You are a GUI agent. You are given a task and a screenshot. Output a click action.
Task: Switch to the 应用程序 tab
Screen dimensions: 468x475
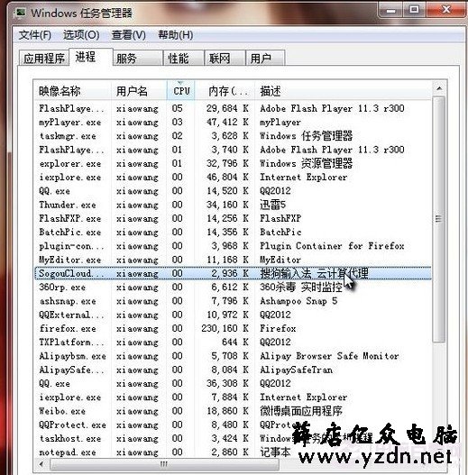(44, 59)
